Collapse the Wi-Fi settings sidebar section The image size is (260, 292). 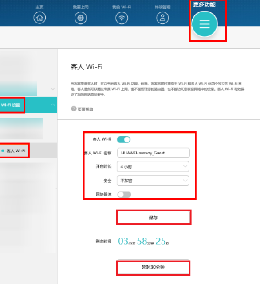click(53, 105)
